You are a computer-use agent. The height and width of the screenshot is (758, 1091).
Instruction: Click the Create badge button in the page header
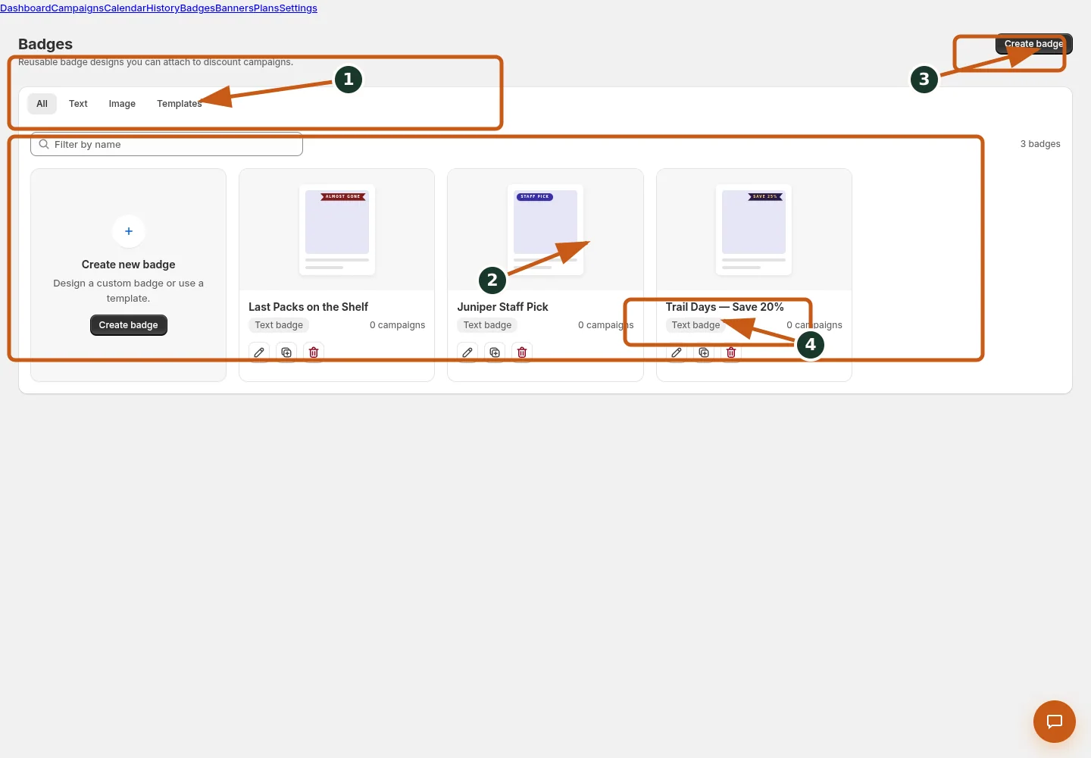pos(1033,44)
